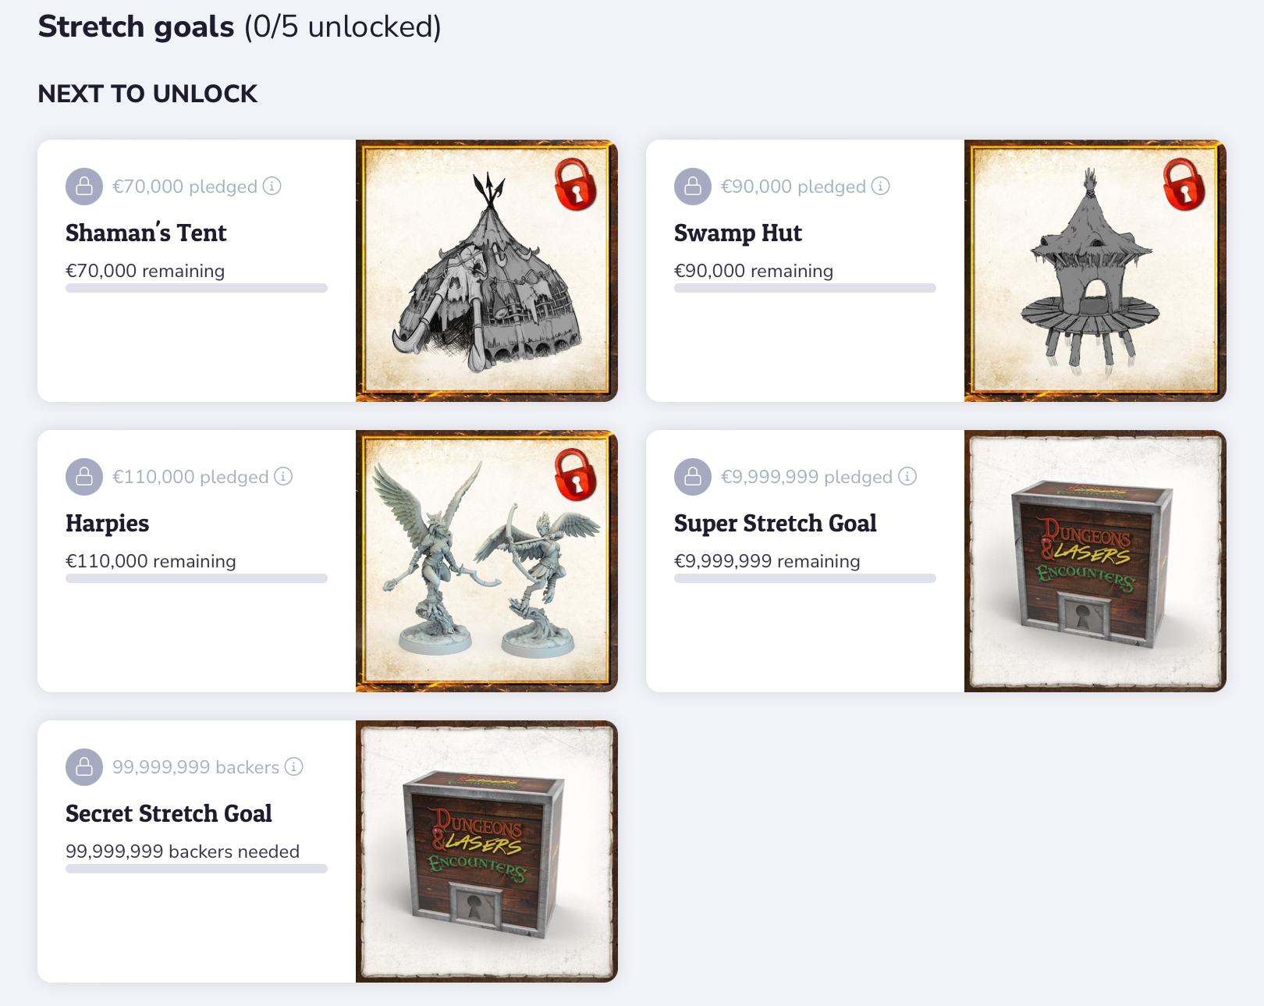
Task: Open the Harpies miniatures image
Action: pos(487,561)
